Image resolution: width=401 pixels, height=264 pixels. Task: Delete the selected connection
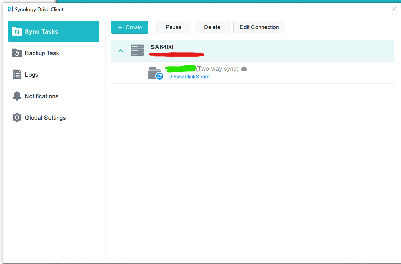212,27
